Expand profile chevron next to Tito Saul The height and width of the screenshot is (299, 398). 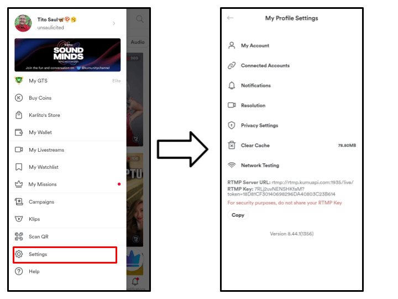(x=114, y=23)
